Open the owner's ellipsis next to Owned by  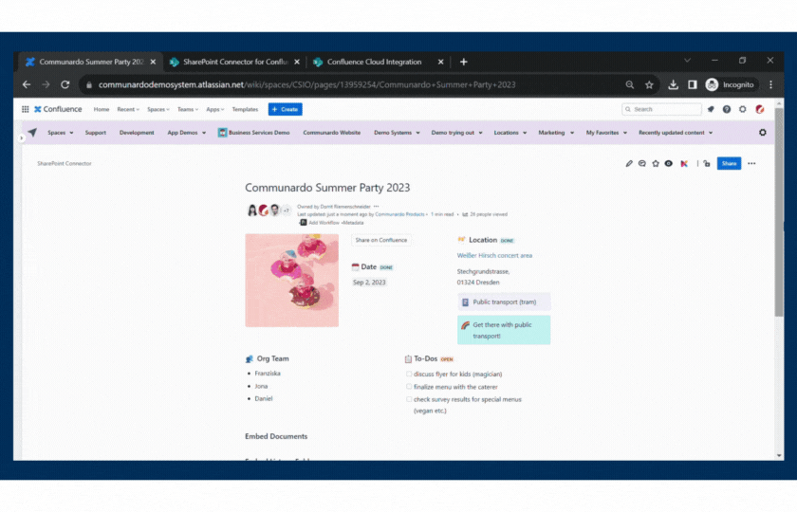pos(376,207)
